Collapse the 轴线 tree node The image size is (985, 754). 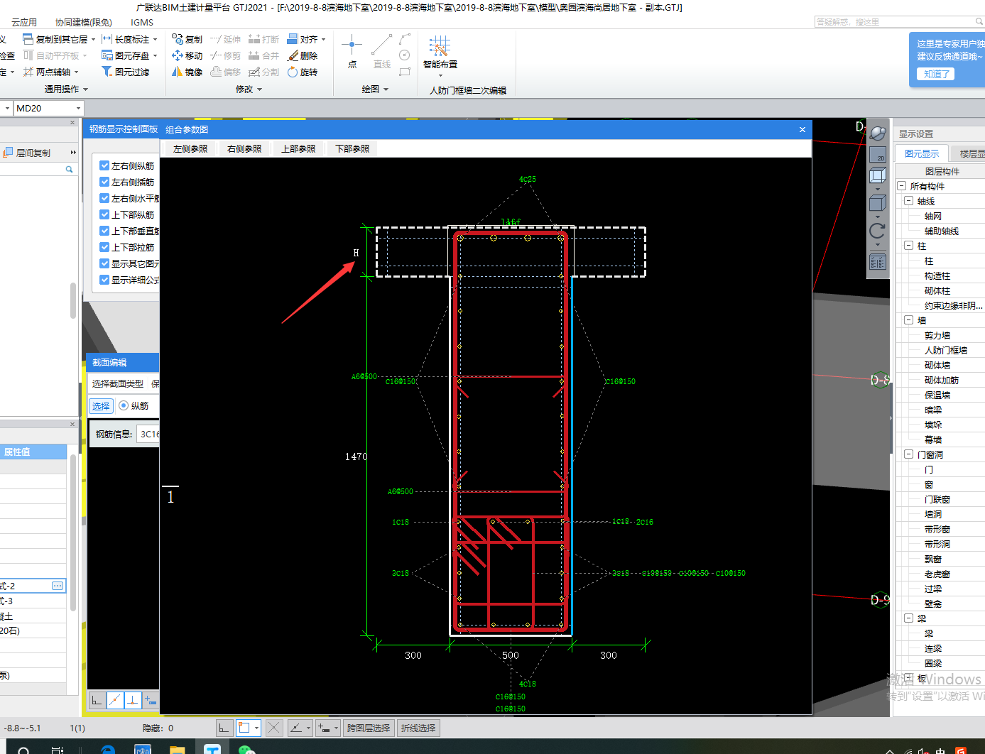click(908, 201)
